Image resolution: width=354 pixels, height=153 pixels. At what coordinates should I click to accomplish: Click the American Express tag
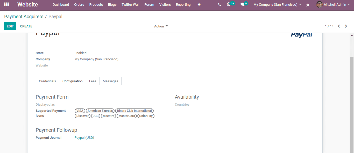click(x=100, y=111)
